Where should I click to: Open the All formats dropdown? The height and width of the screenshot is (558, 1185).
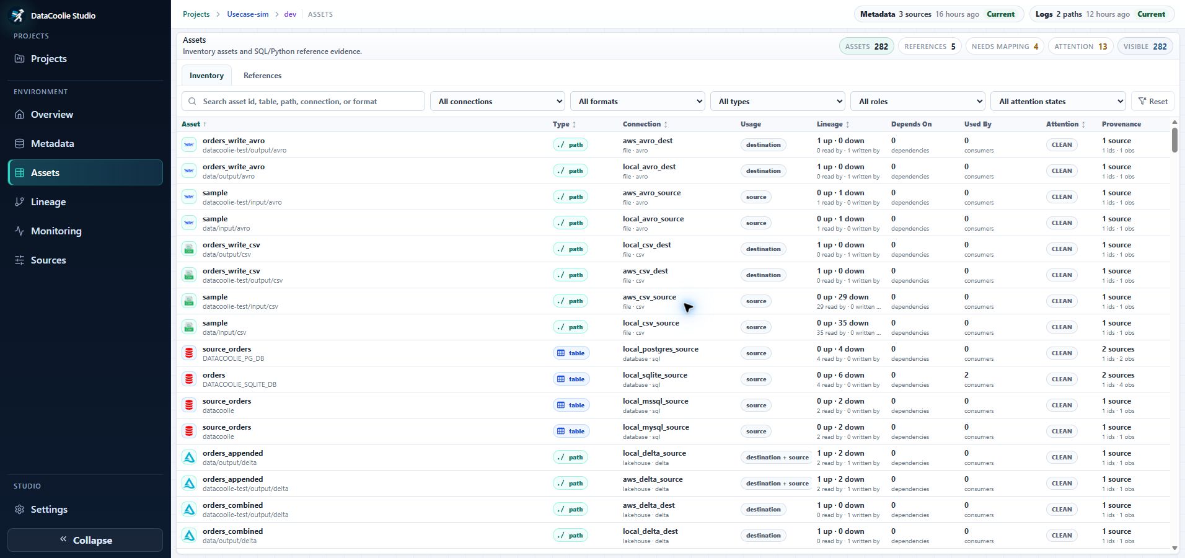638,101
